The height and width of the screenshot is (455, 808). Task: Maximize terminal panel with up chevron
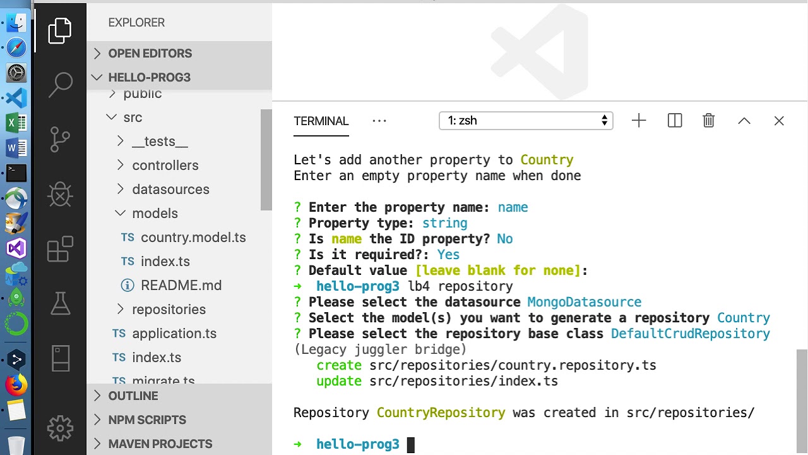click(x=744, y=121)
